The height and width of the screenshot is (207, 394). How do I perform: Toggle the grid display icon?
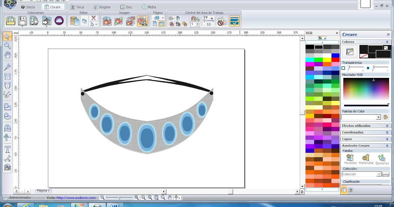click(x=171, y=18)
